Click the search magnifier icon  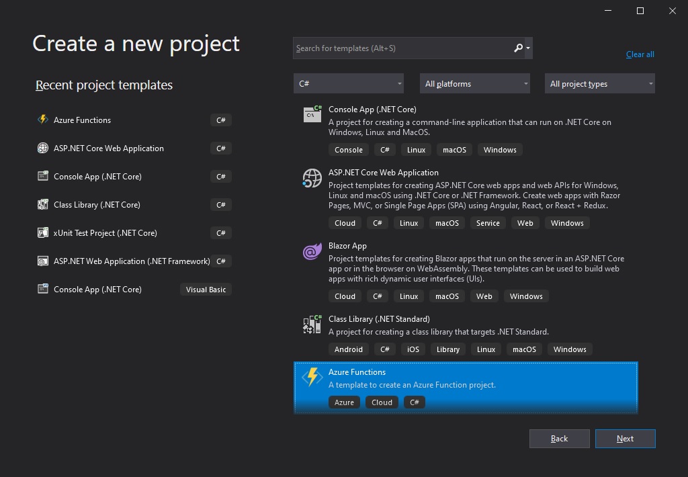coord(518,48)
